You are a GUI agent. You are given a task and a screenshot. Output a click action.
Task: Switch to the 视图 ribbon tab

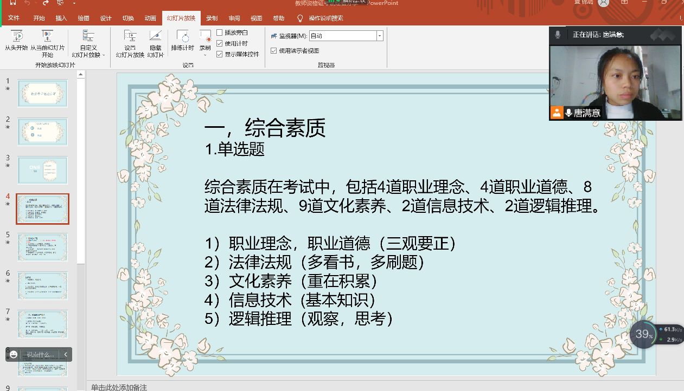coord(257,18)
